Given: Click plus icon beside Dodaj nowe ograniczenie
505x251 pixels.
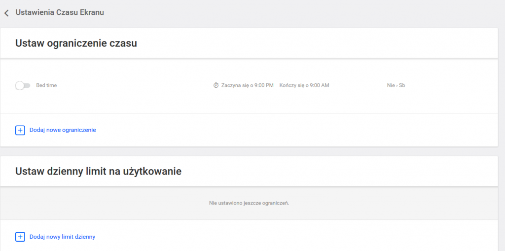Looking at the screenshot, I should [x=20, y=130].
